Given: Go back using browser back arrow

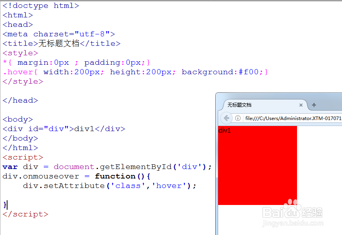Looking at the screenshot, I should tap(226, 118).
